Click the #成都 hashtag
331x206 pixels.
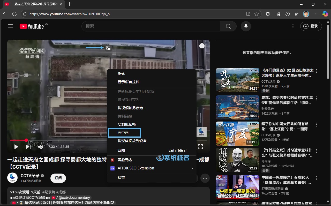point(61,192)
